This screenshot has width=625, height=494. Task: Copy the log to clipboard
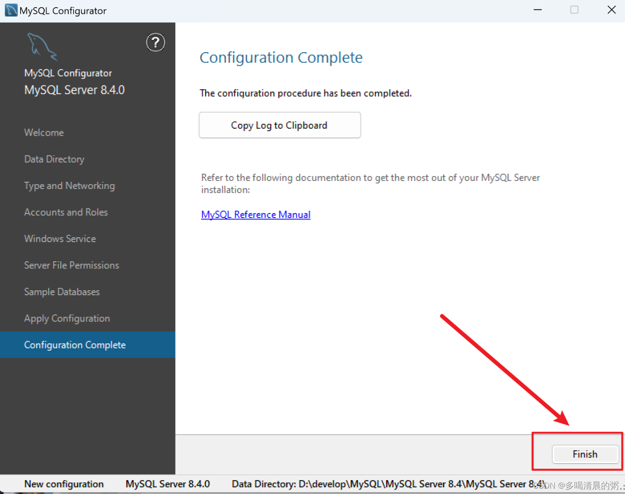(280, 125)
